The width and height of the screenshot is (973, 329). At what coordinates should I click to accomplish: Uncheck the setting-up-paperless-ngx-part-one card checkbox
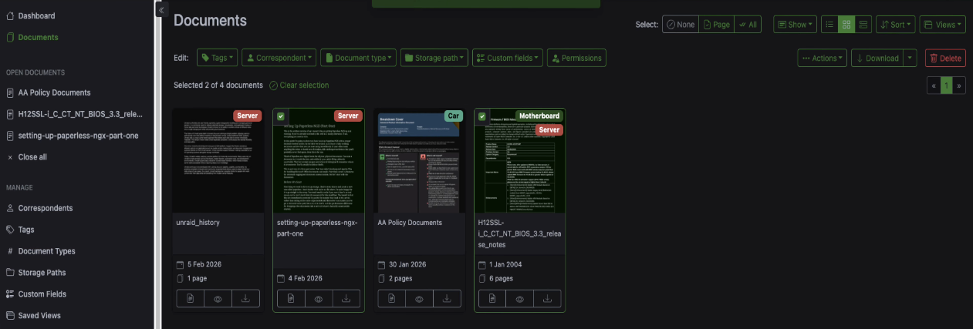pyautogui.click(x=281, y=116)
